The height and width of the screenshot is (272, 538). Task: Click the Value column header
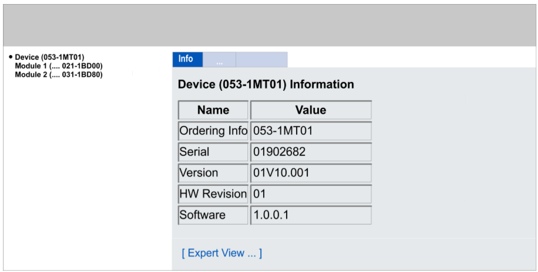pyautogui.click(x=311, y=110)
